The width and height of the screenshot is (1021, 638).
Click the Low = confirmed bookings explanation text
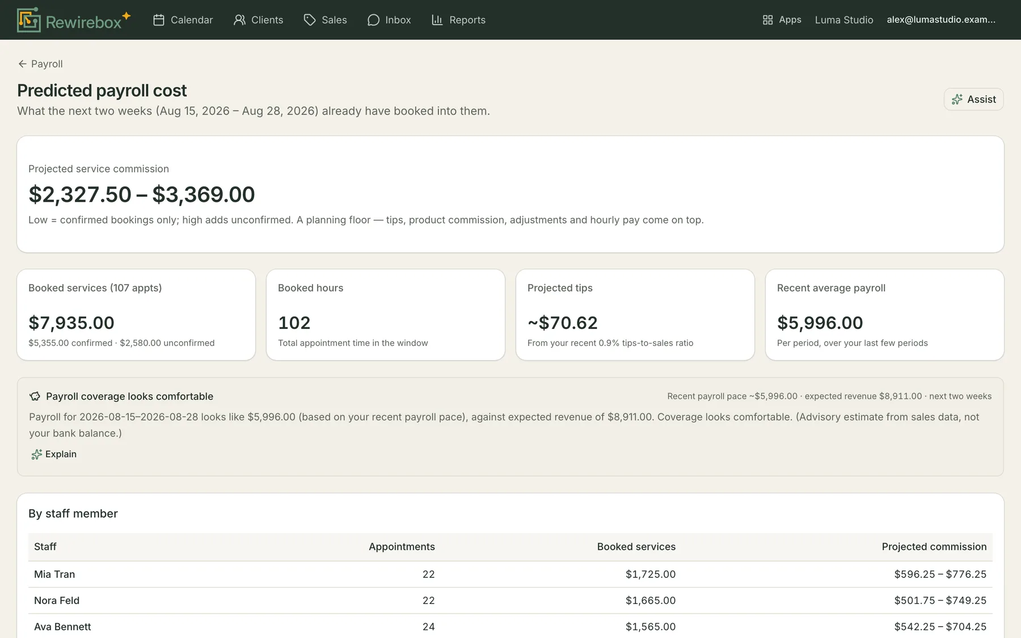[366, 220]
